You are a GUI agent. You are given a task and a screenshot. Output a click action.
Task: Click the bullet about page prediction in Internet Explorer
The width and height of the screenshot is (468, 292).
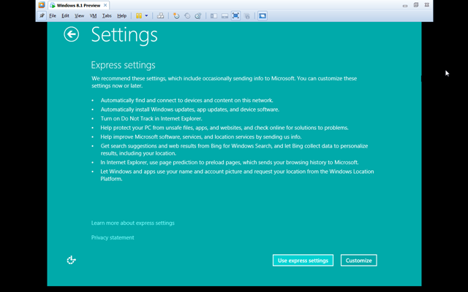(229, 162)
